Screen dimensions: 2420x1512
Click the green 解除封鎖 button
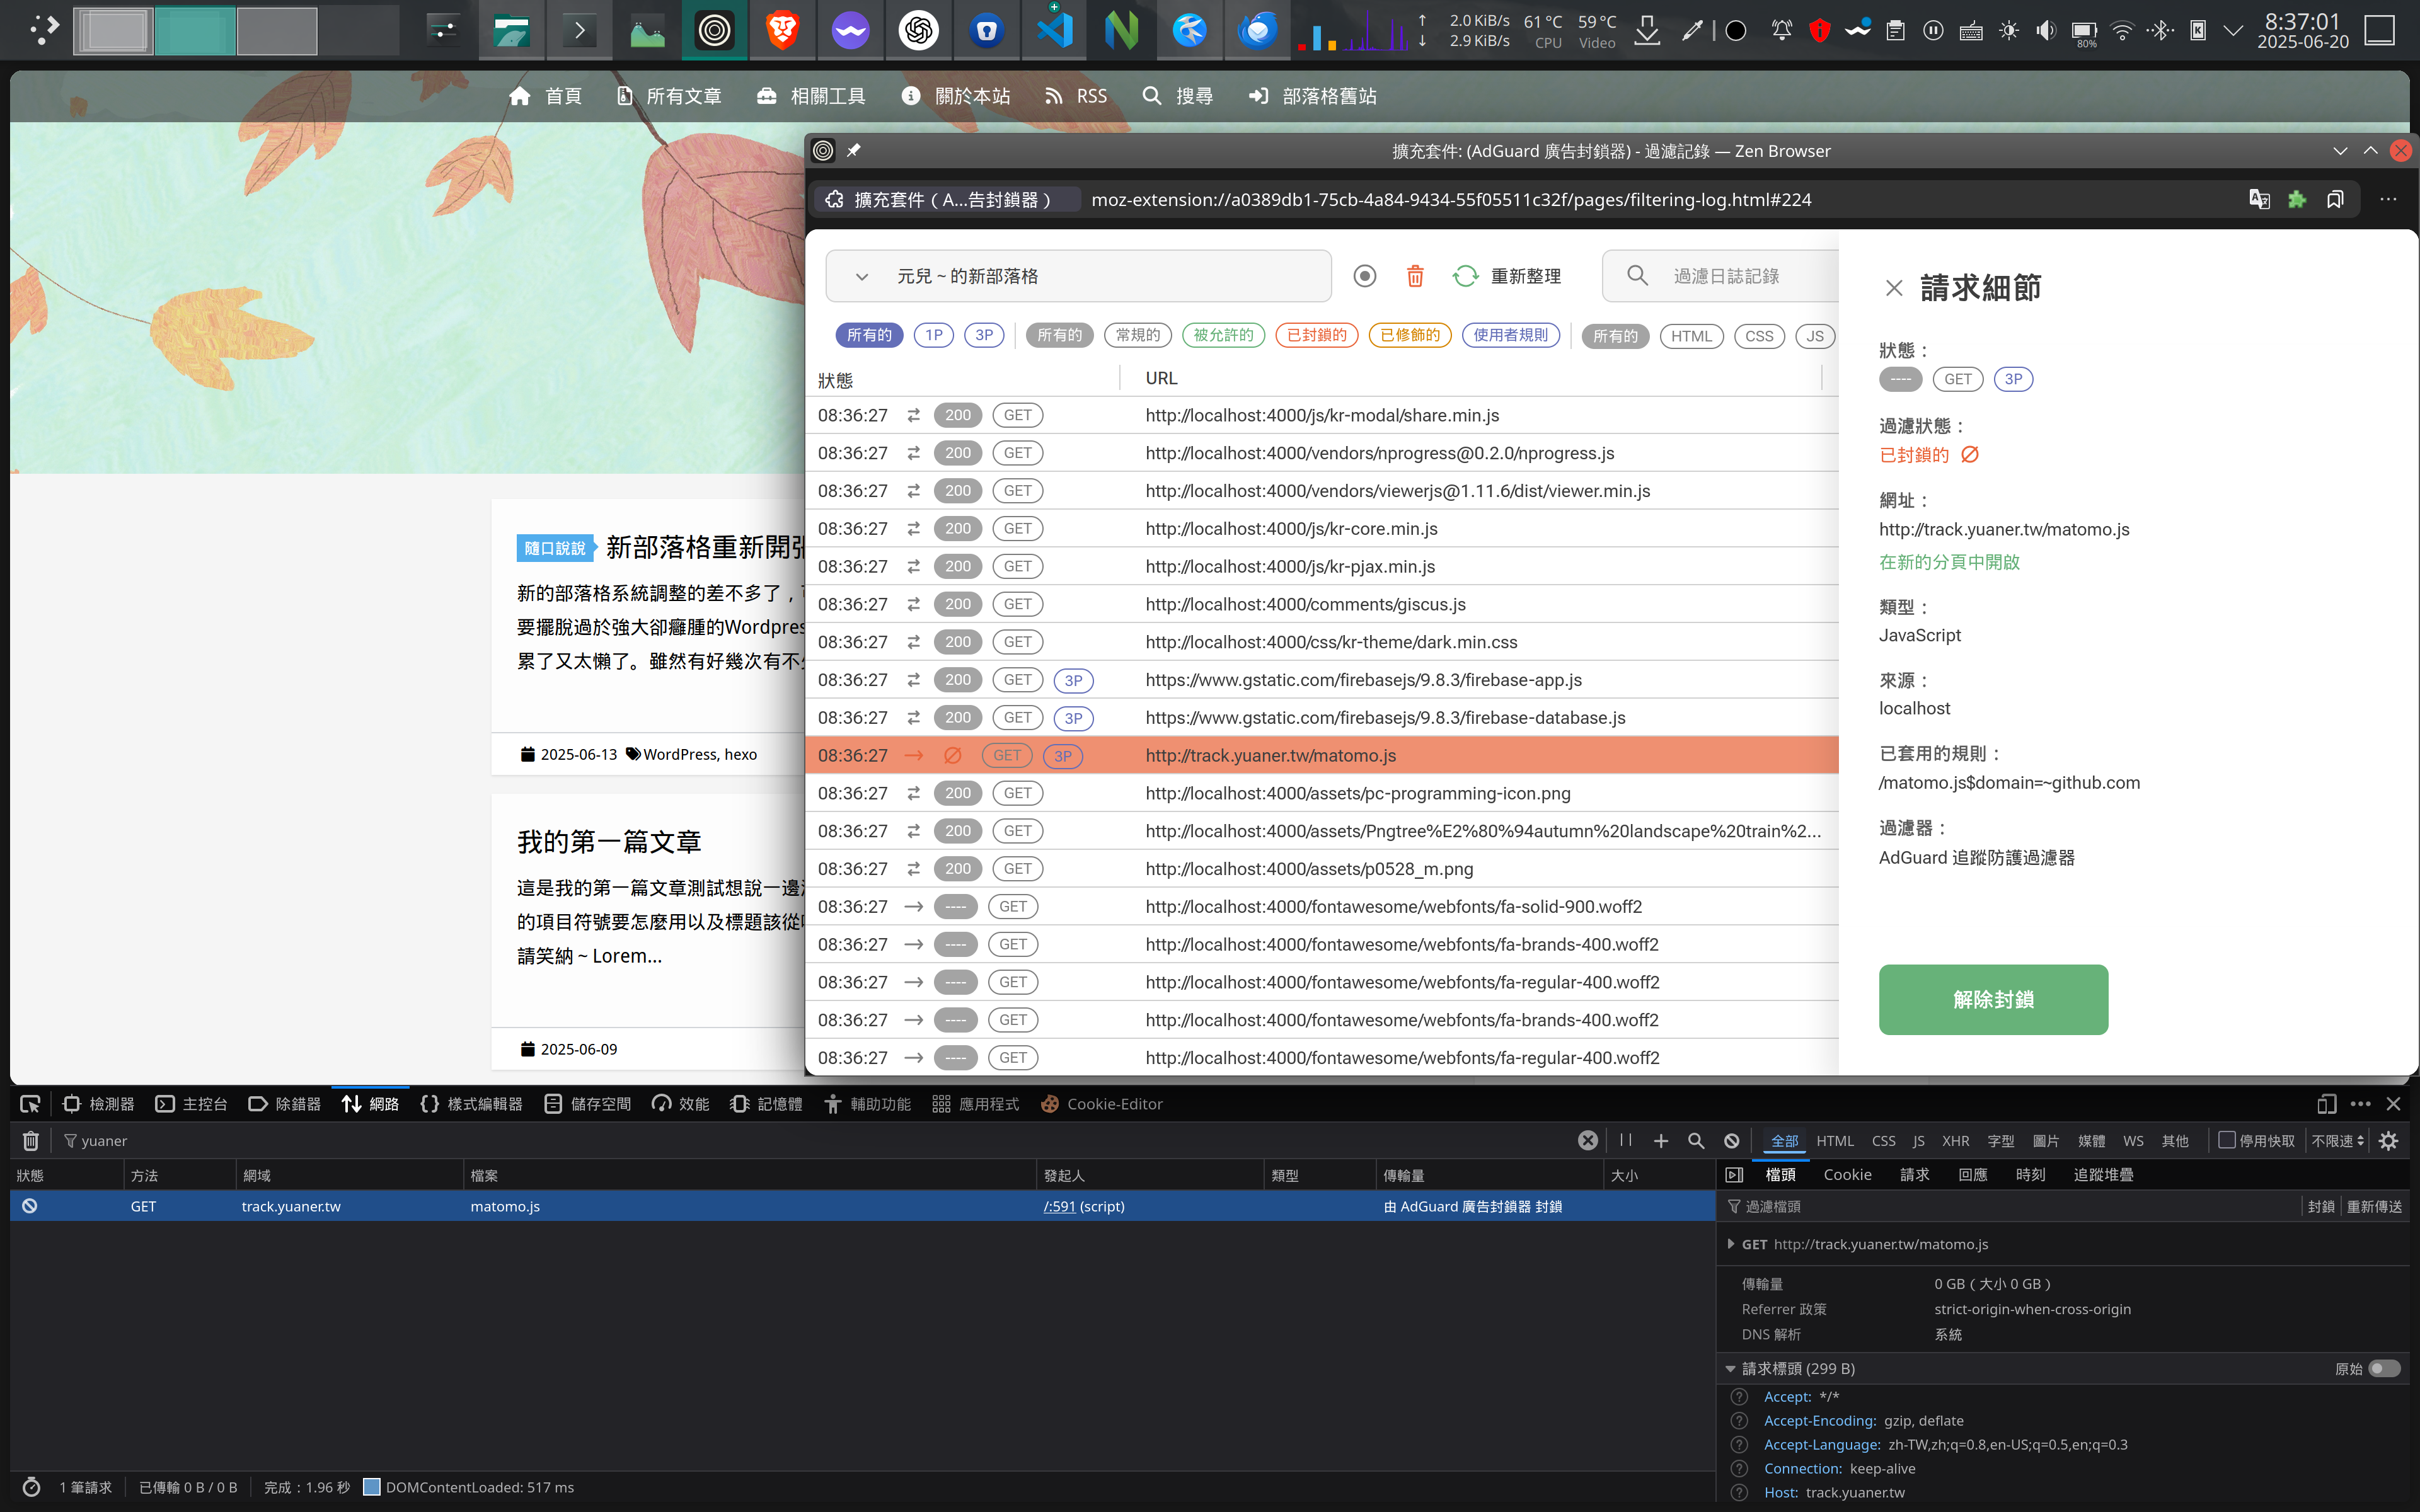click(x=1993, y=999)
